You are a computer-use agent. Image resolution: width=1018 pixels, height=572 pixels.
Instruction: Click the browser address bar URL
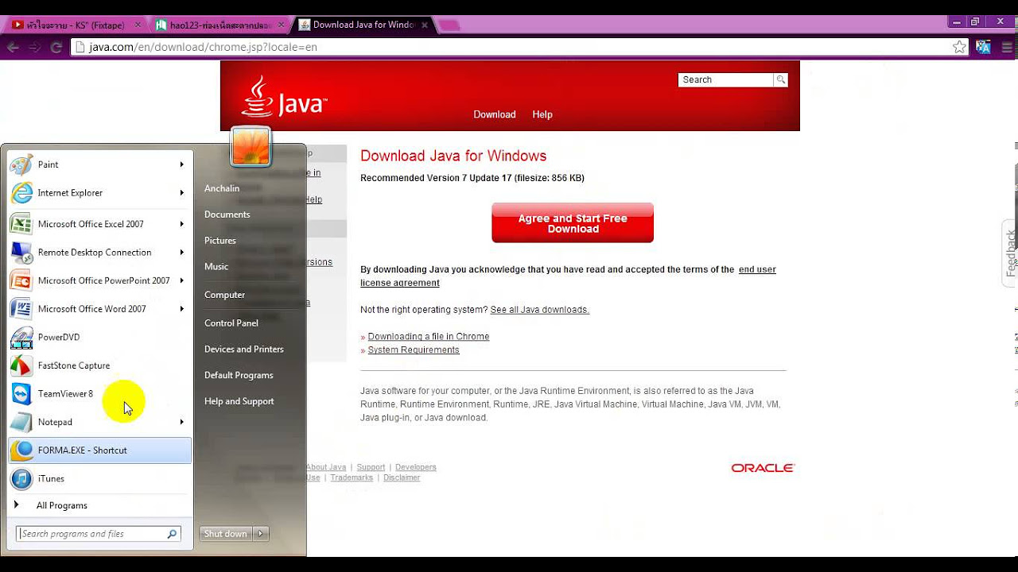coord(203,48)
